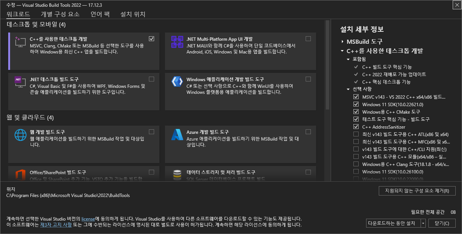Click the 데스크톱 및 모바일 (4) heading
462x234 pixels.
36,25
